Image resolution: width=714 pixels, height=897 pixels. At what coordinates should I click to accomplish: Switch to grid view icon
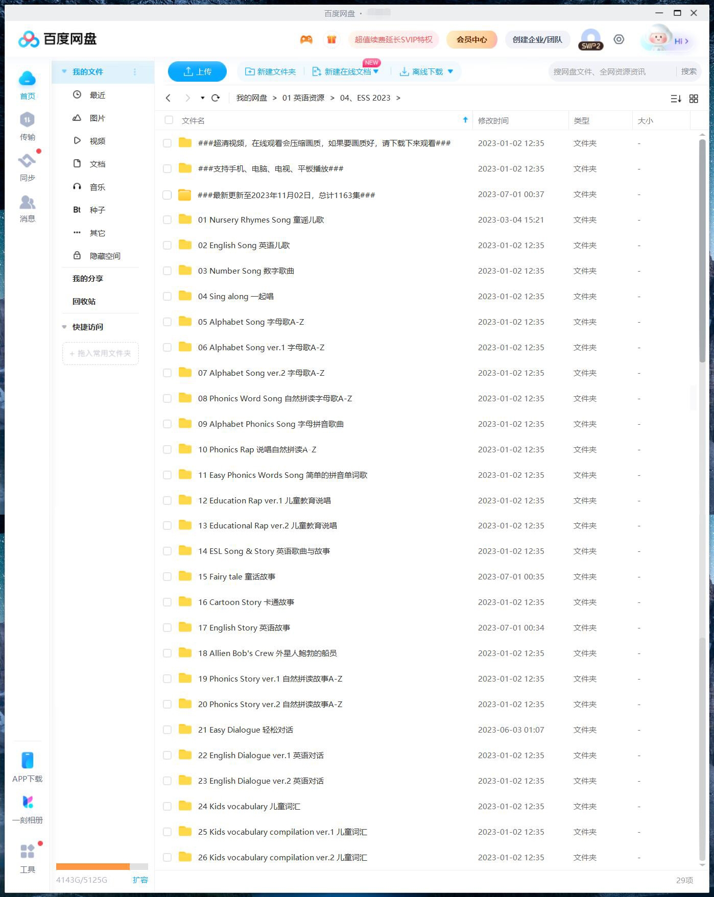pos(694,99)
